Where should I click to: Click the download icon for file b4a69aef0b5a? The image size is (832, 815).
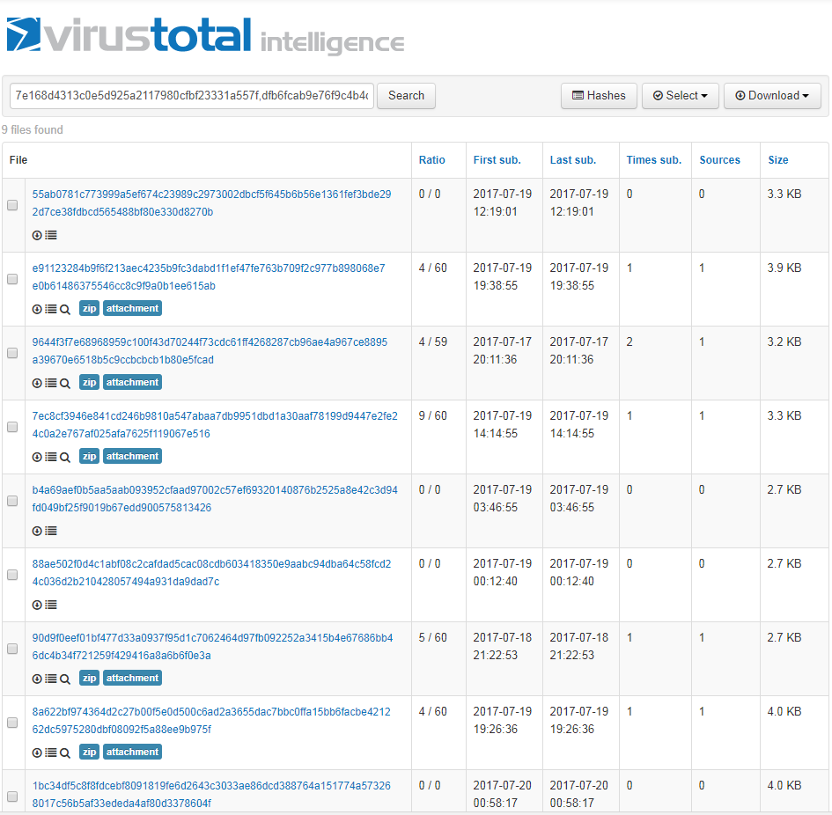[x=37, y=531]
